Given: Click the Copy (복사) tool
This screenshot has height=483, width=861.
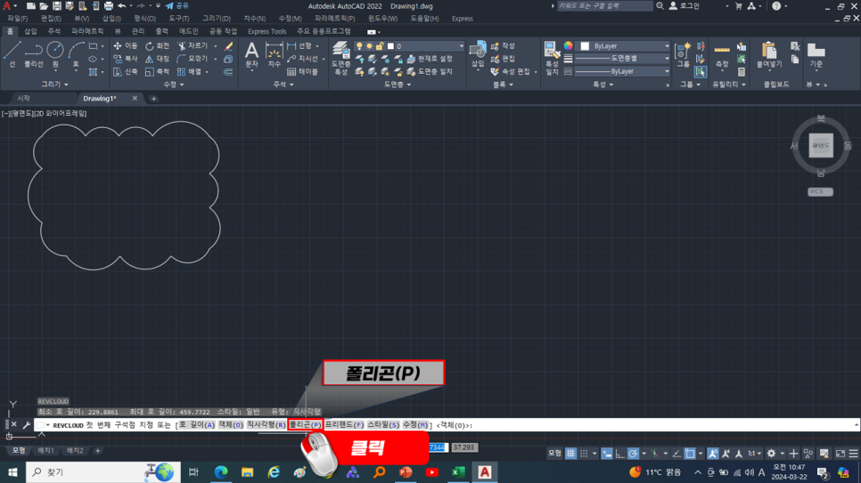Looking at the screenshot, I should [125, 59].
